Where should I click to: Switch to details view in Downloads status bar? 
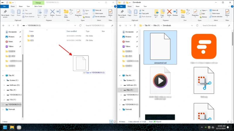coord(228,121)
